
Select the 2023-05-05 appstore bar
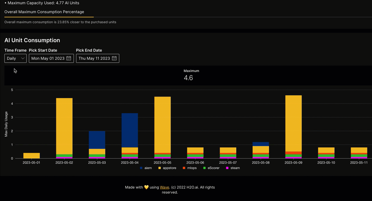tap(162, 124)
